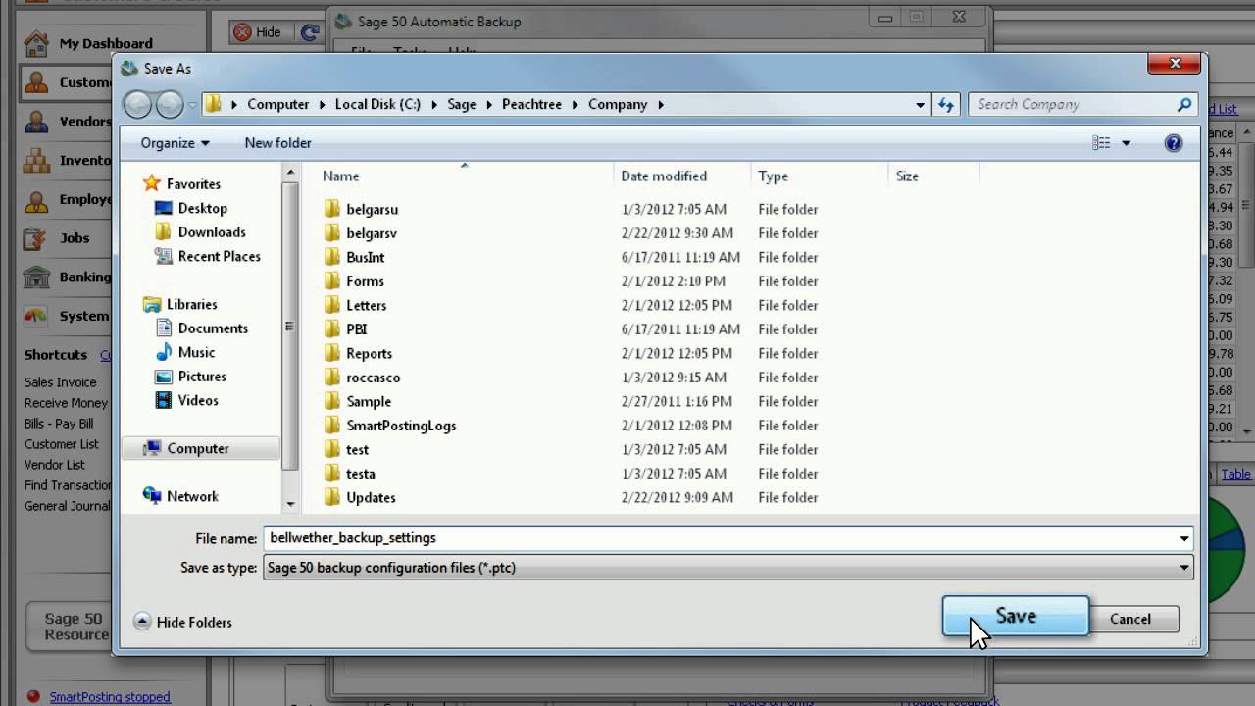The height and width of the screenshot is (706, 1255).
Task: Click the Save button
Action: (1015, 616)
